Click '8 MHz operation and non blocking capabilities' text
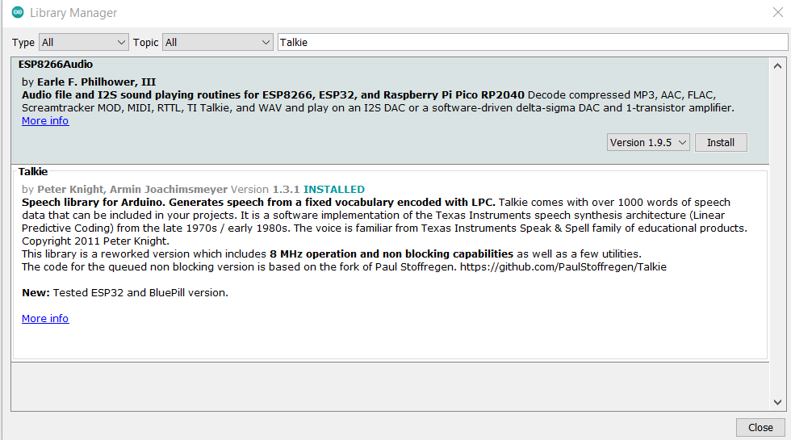The width and height of the screenshot is (791, 440). pyautogui.click(x=391, y=254)
